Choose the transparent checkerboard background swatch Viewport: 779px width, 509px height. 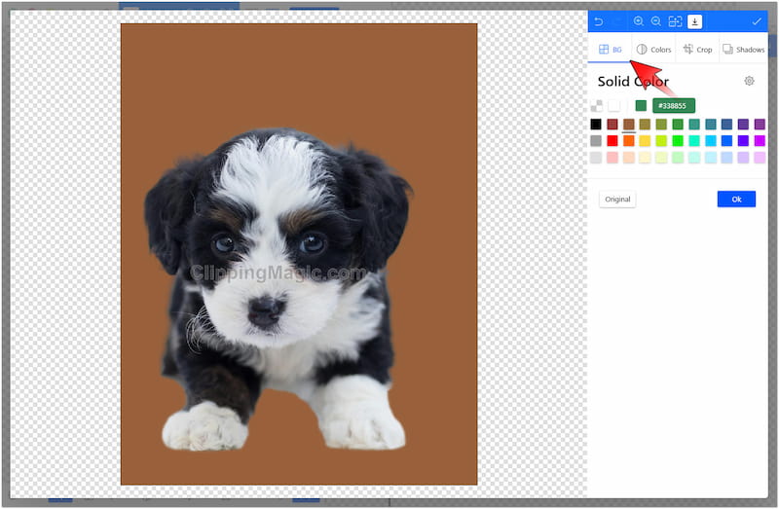(x=596, y=106)
